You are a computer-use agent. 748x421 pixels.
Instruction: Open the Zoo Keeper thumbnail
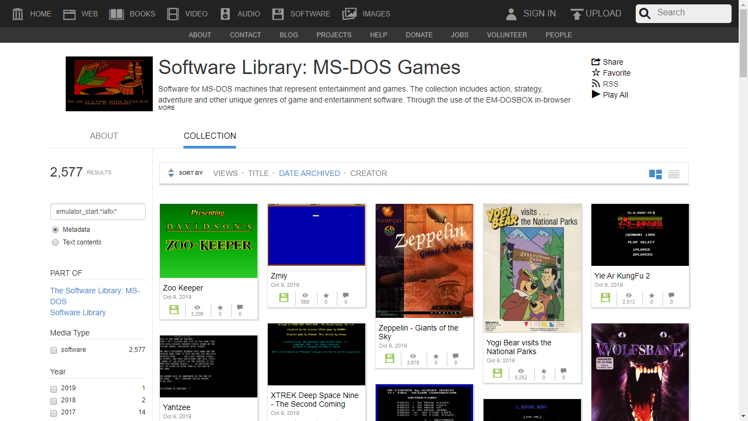click(209, 241)
